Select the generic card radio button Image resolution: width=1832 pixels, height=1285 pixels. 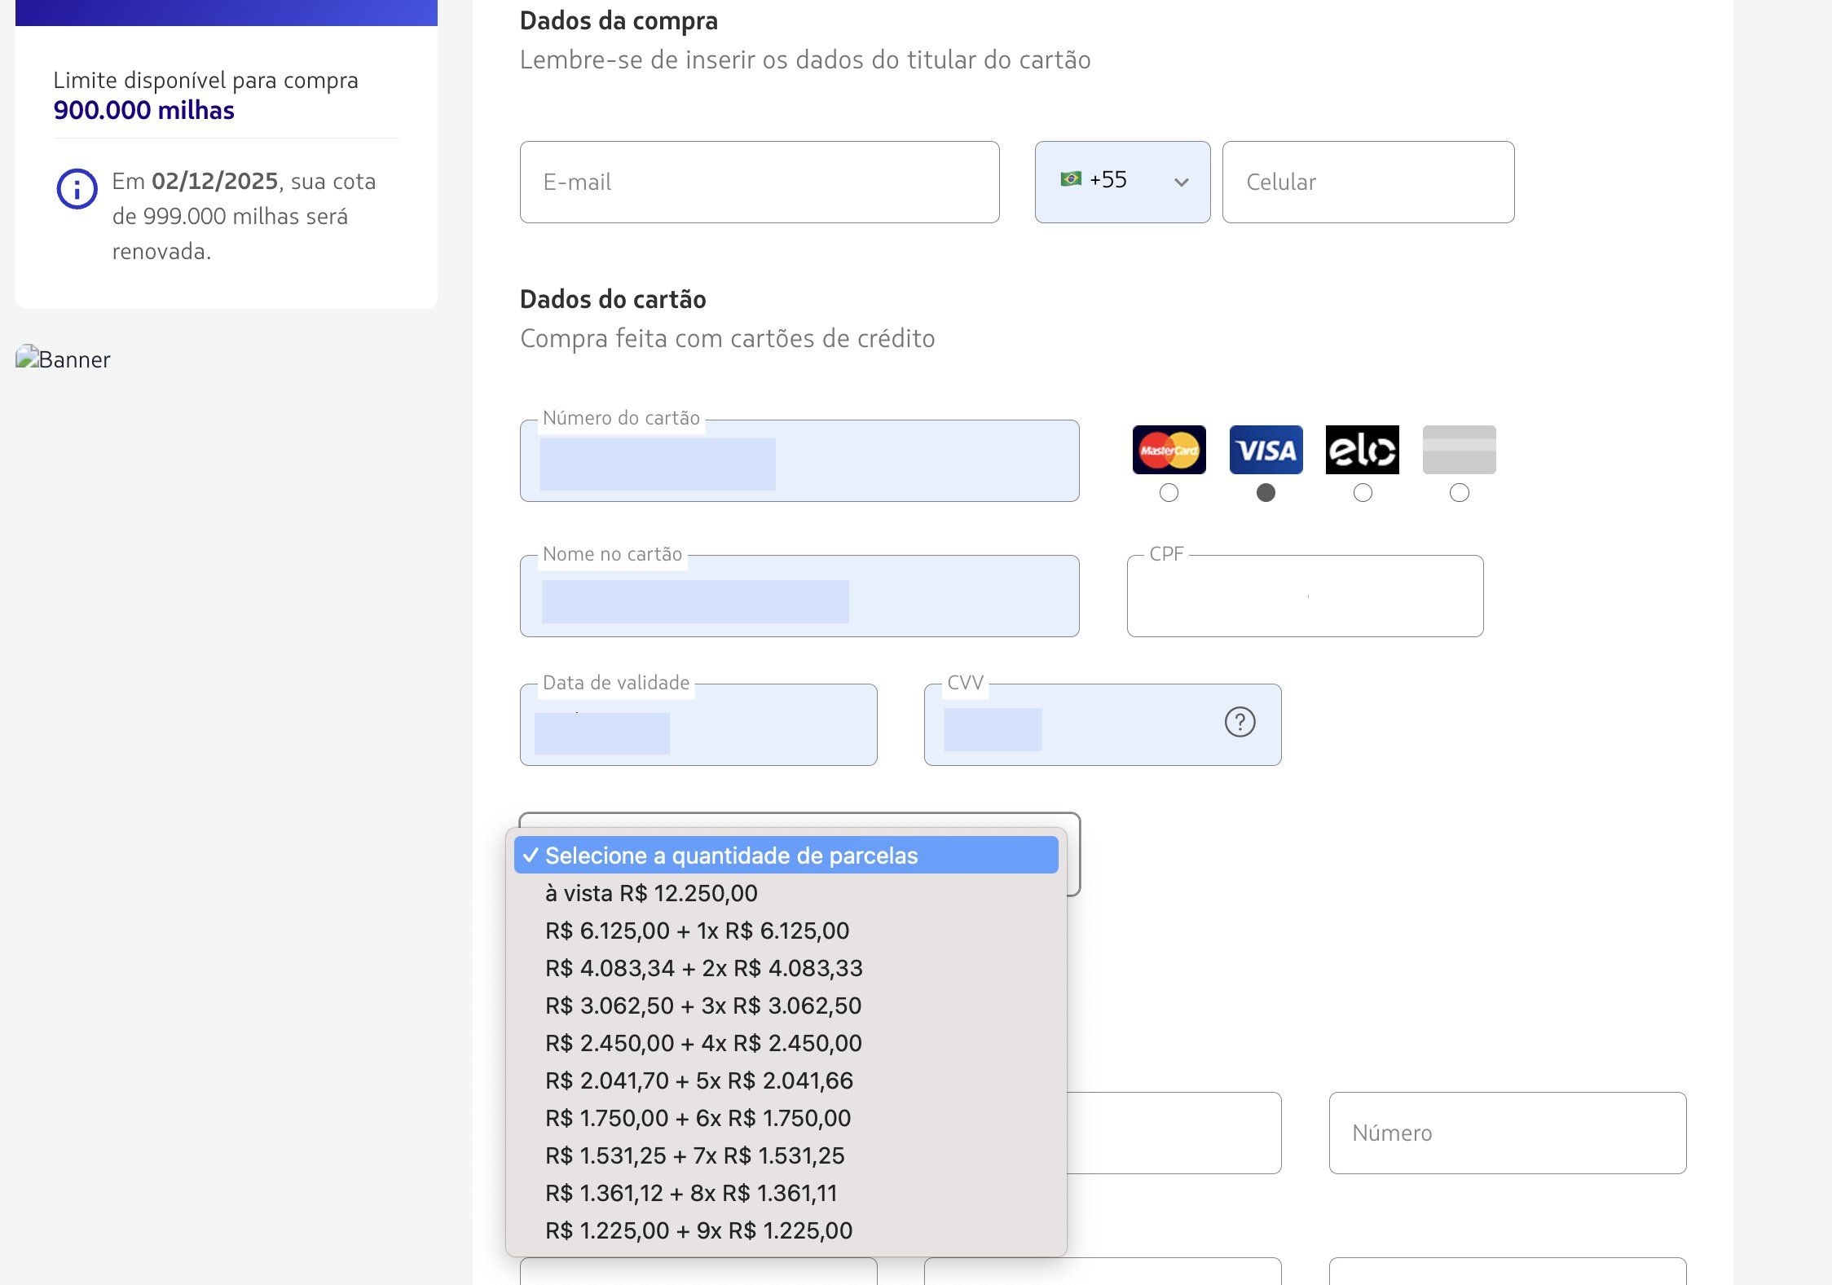[1459, 493]
